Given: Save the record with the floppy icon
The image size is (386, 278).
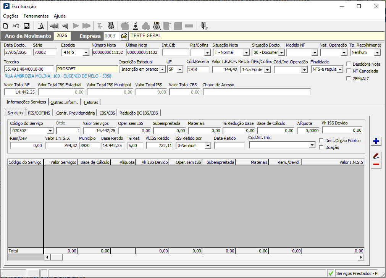Looking at the screenshot, I should (27, 26).
